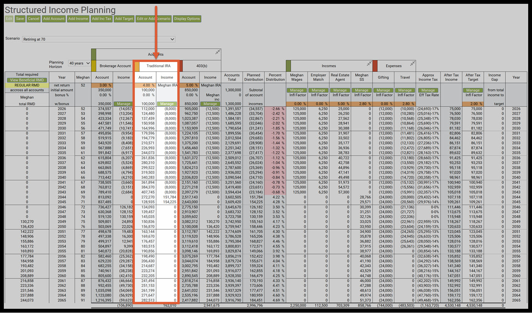Manage the Approx Income Tax column

click(428, 90)
